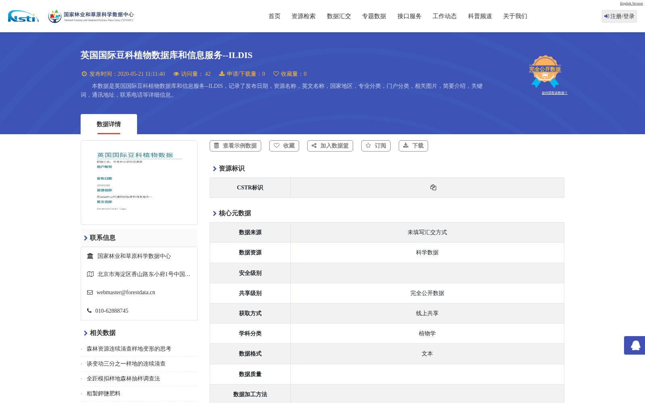Click the page title 英国国际豆科植物数据库
Screen dimensions: 645x403
click(x=166, y=55)
